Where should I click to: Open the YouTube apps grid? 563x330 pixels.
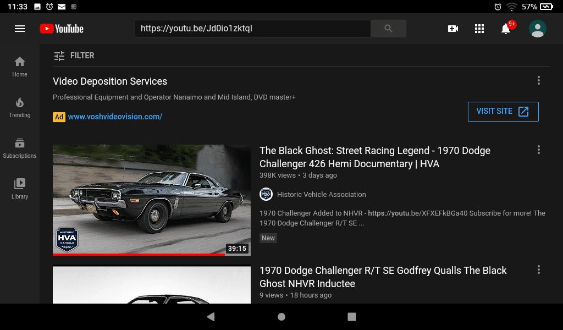point(479,29)
